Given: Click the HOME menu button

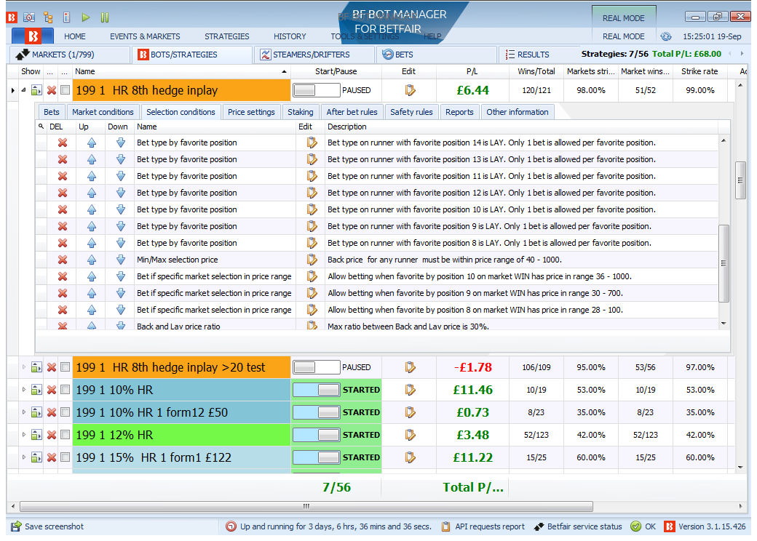Looking at the screenshot, I should click(x=75, y=36).
